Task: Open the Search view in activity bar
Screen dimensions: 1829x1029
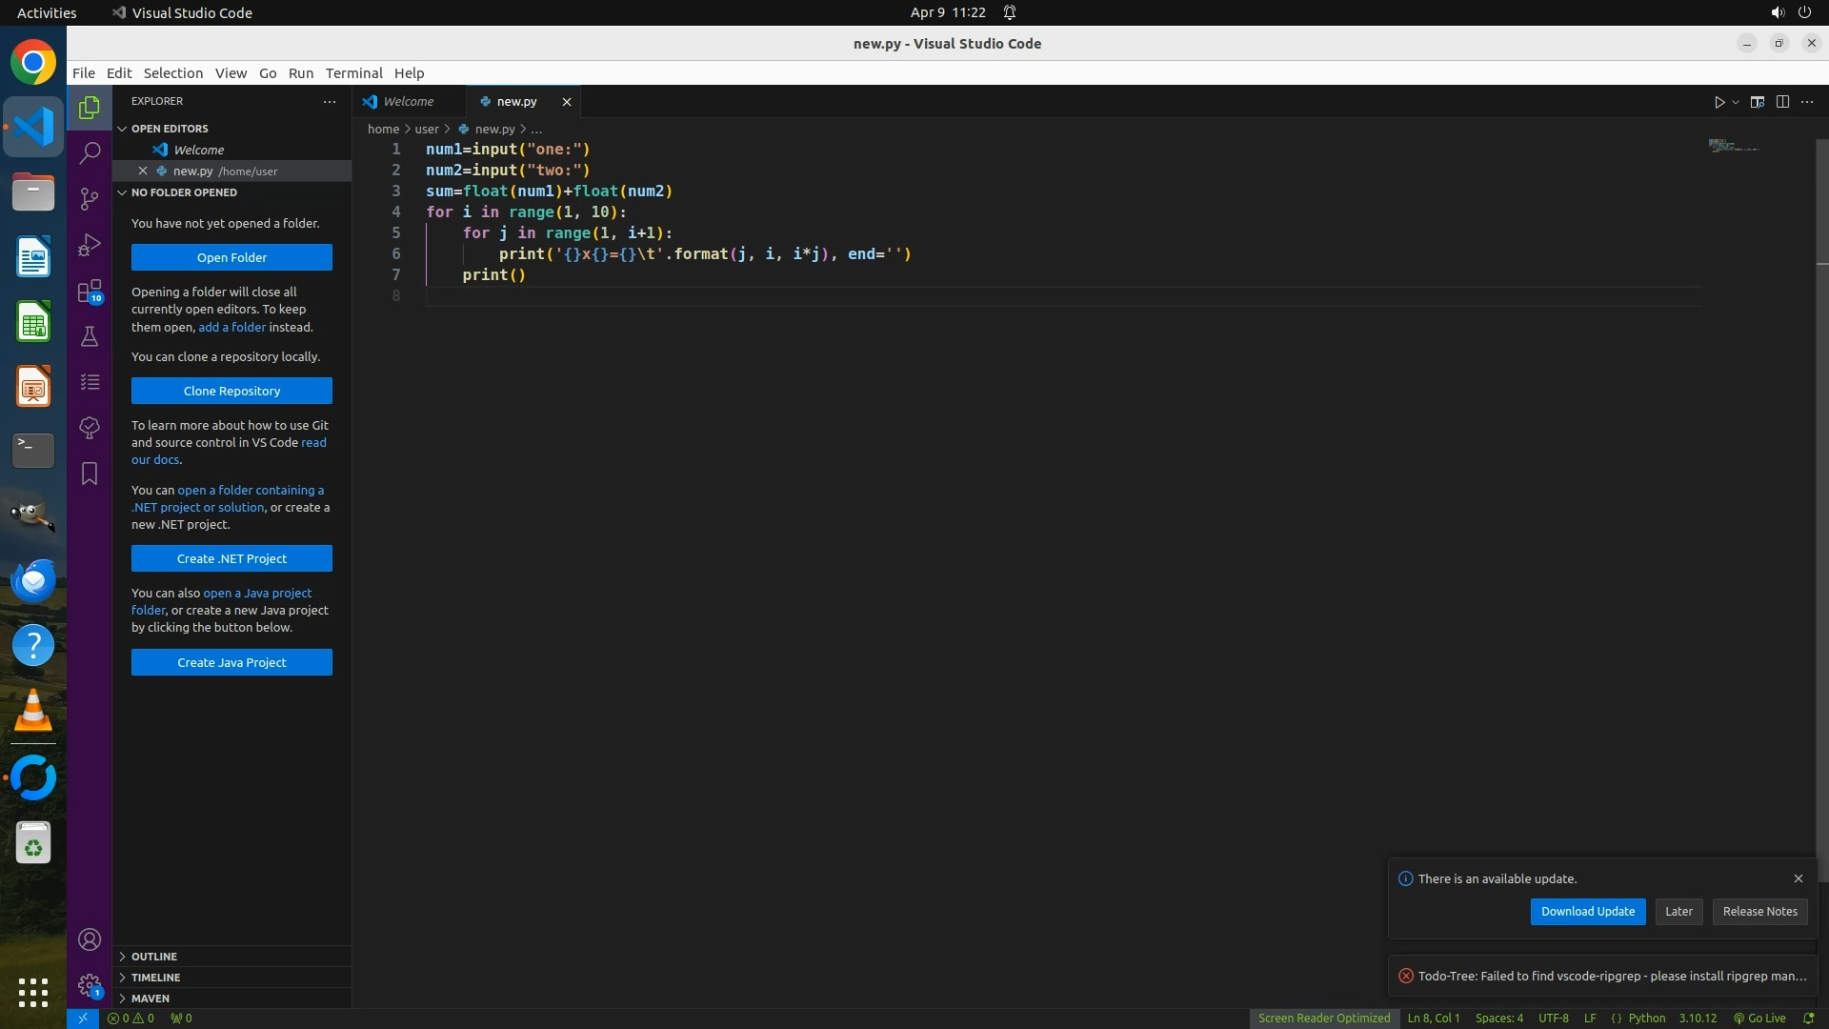Action: (x=90, y=152)
